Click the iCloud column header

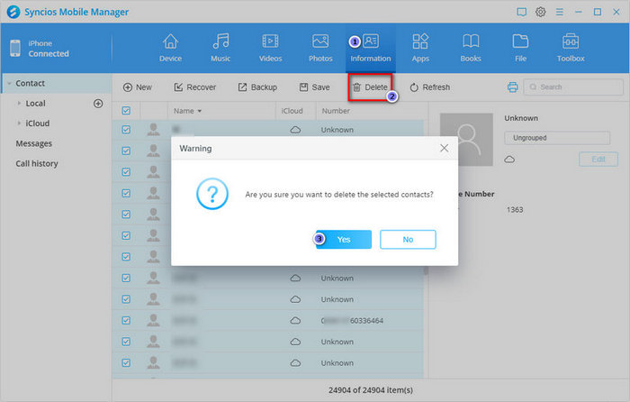point(292,111)
